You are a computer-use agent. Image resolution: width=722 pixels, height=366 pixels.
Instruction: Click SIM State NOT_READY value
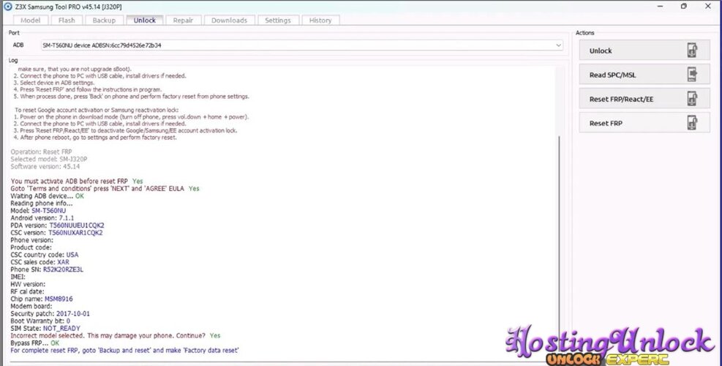coord(61,328)
